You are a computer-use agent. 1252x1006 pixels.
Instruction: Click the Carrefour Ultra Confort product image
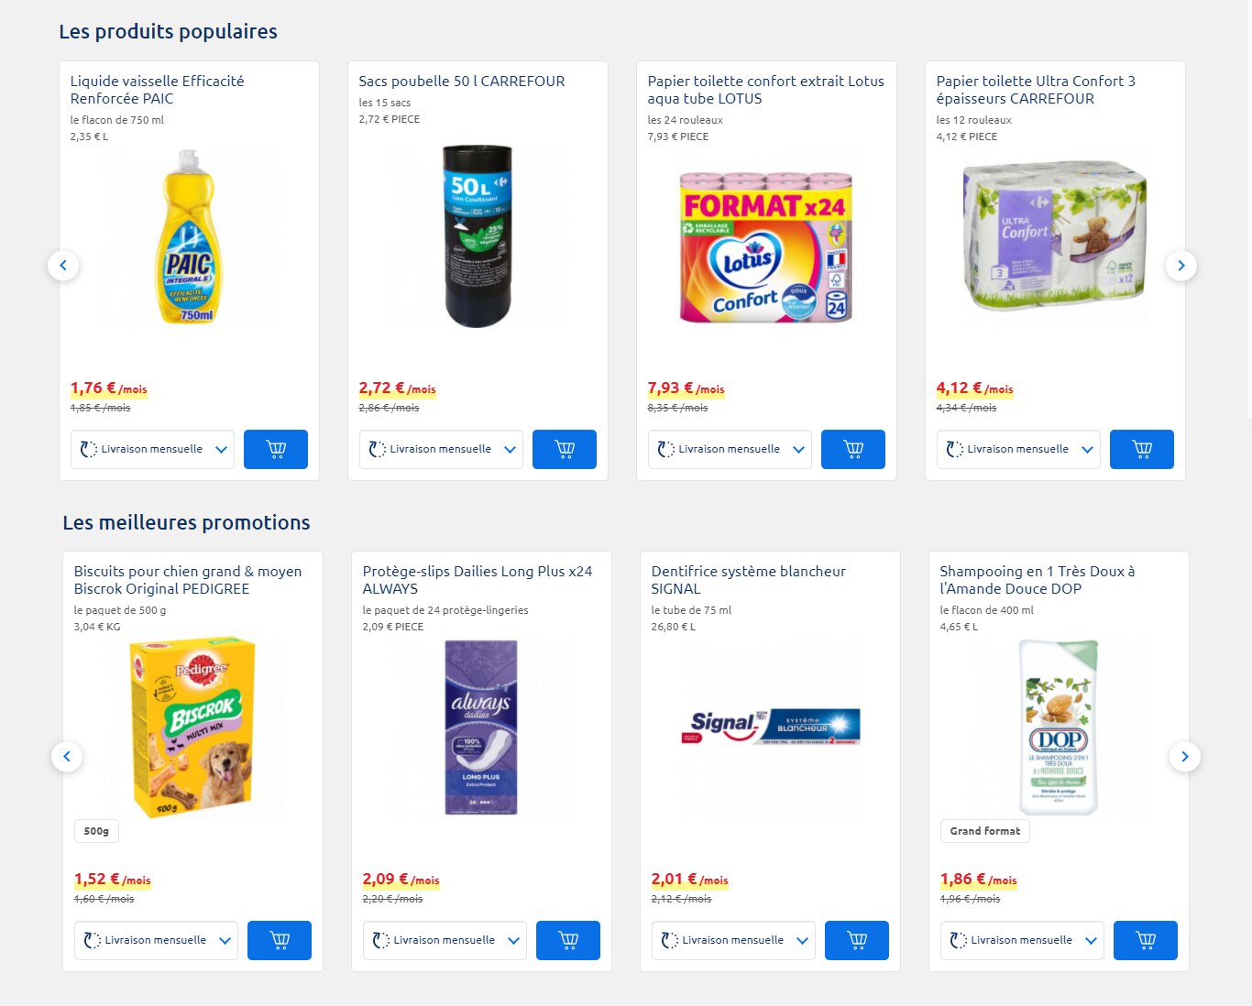[x=1054, y=238]
